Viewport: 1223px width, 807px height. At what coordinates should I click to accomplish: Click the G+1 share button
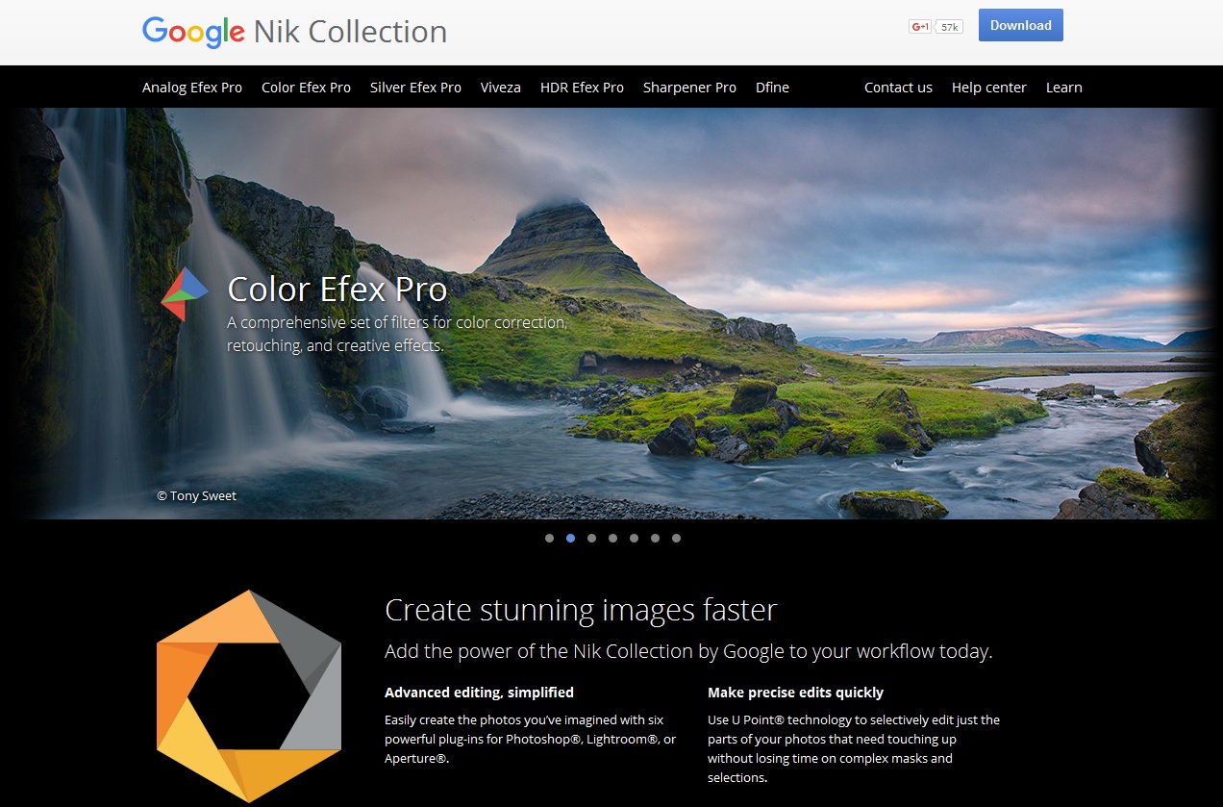[920, 27]
